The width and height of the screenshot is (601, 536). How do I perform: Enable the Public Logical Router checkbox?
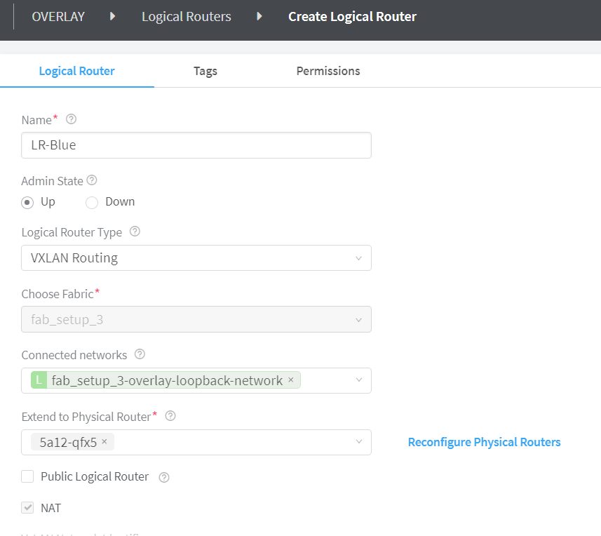[27, 476]
